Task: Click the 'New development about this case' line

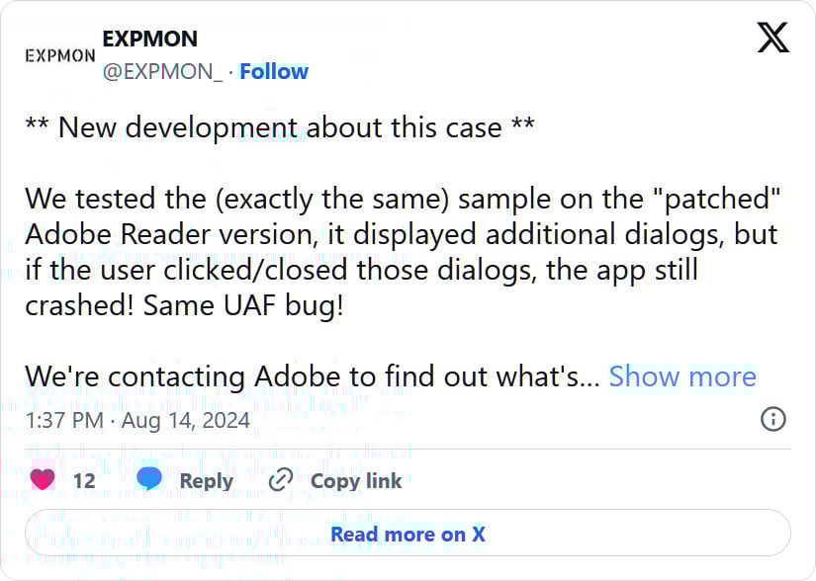Action: point(280,127)
